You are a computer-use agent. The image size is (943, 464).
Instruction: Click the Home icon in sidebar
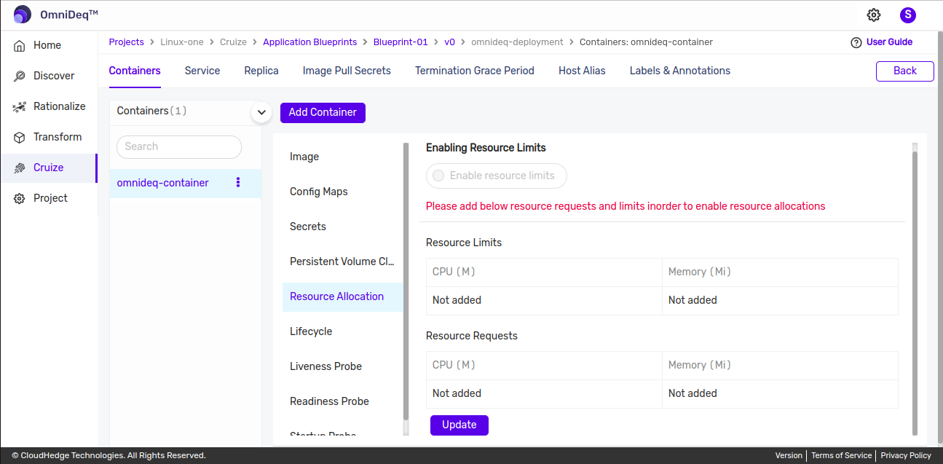[20, 45]
